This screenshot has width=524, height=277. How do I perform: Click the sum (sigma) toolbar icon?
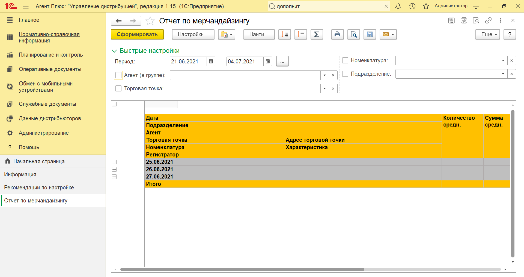coord(317,35)
